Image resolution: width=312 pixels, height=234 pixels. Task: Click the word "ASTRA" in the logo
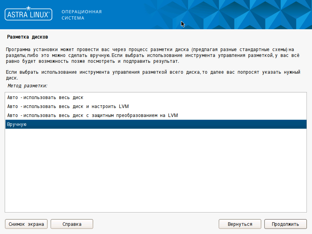[x=18, y=15]
